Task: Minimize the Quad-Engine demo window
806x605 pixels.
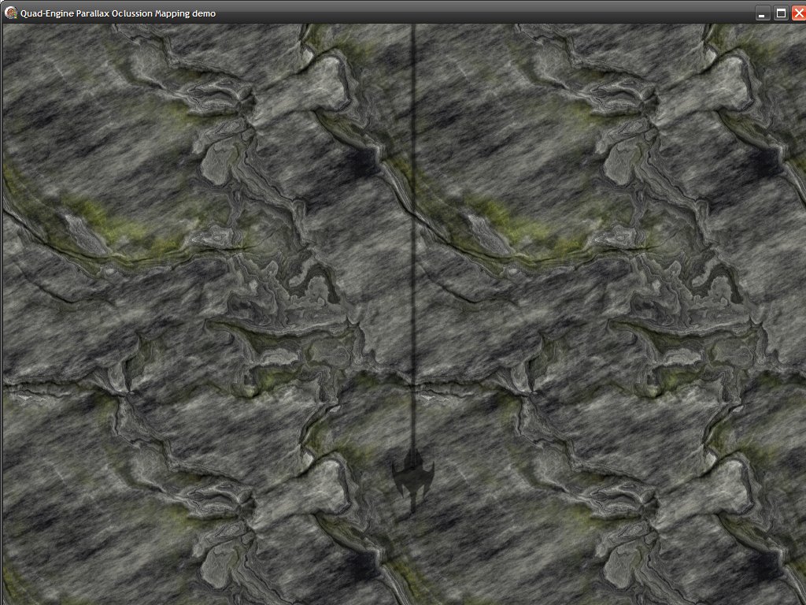Action: 762,13
